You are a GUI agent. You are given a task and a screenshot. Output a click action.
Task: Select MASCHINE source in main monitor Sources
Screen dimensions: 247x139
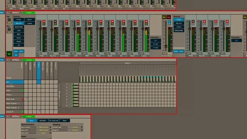pos(19,27)
